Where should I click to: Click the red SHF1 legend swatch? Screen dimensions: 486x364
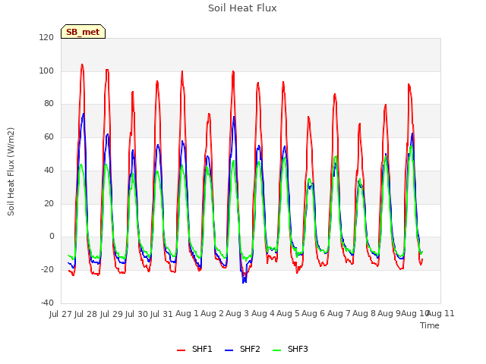point(181,350)
